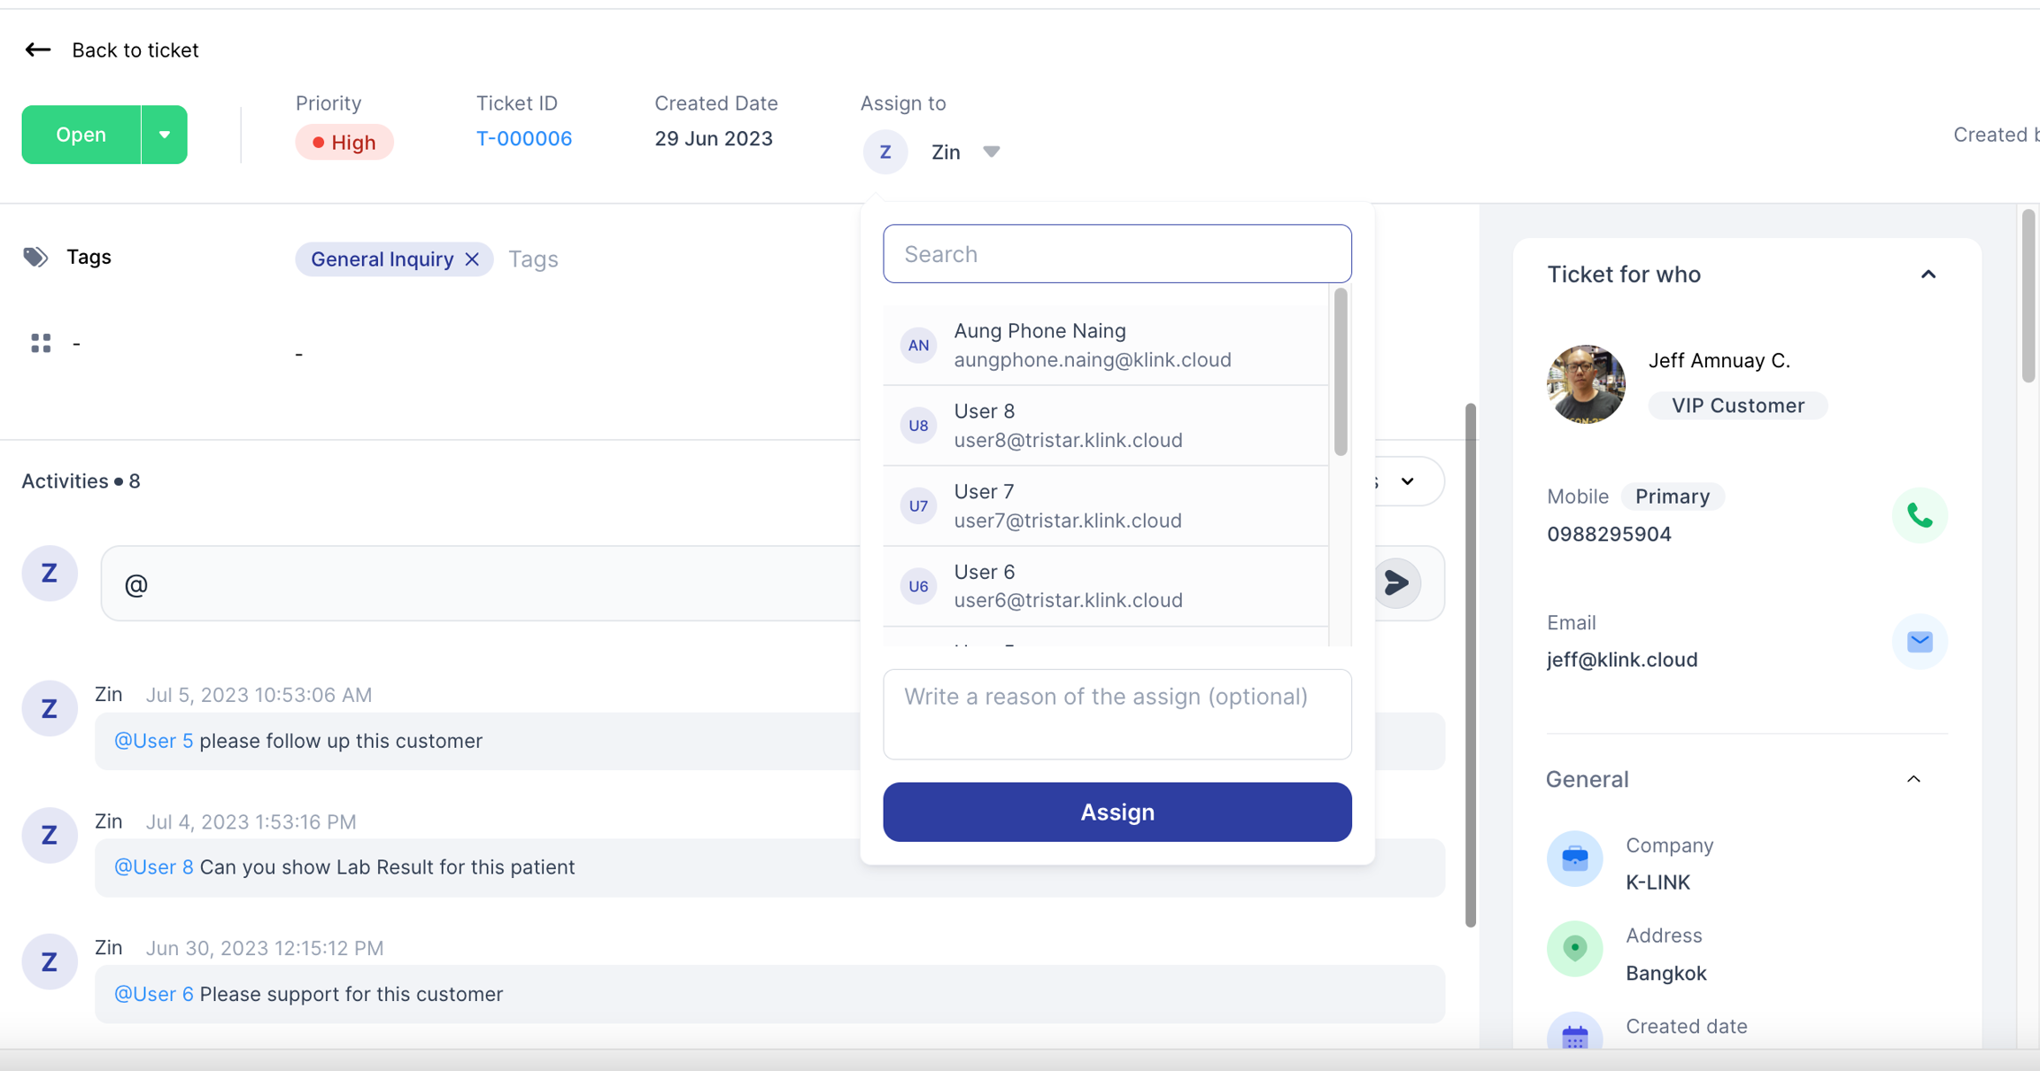Image resolution: width=2040 pixels, height=1071 pixels.
Task: Toggle the Assign to Zin dropdown
Action: coord(991,151)
